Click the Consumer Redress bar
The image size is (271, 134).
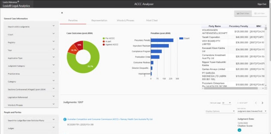pyautogui.click(x=152, y=63)
